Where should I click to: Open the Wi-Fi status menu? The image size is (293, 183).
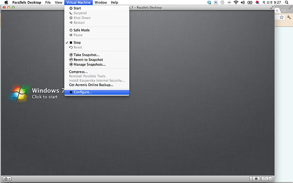[x=236, y=2]
